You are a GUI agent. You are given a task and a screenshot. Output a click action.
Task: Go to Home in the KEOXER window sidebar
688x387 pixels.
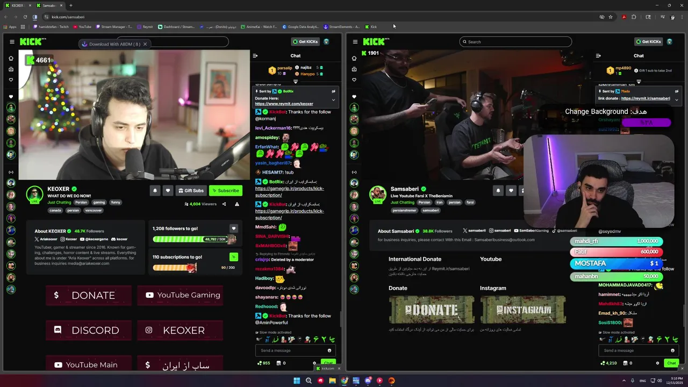pos(11,58)
